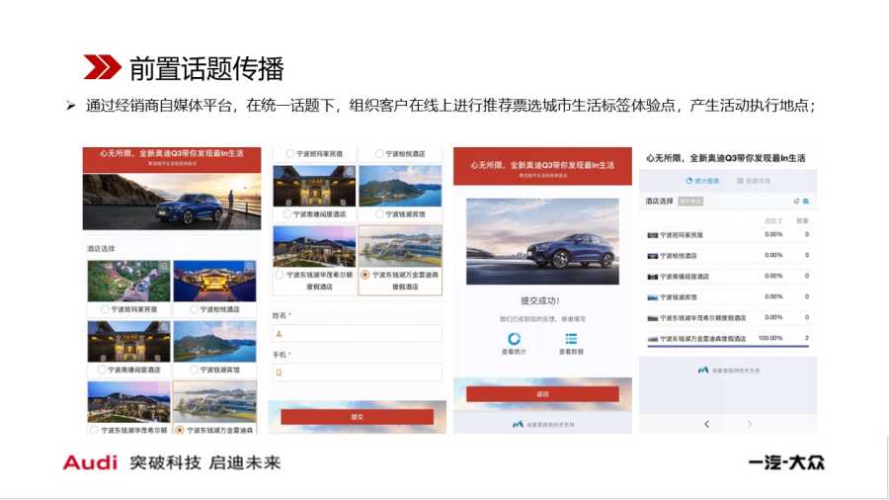Image resolution: width=889 pixels, height=500 pixels.
Task: Click the red double-chevron slide title icon
Action: [x=102, y=67]
